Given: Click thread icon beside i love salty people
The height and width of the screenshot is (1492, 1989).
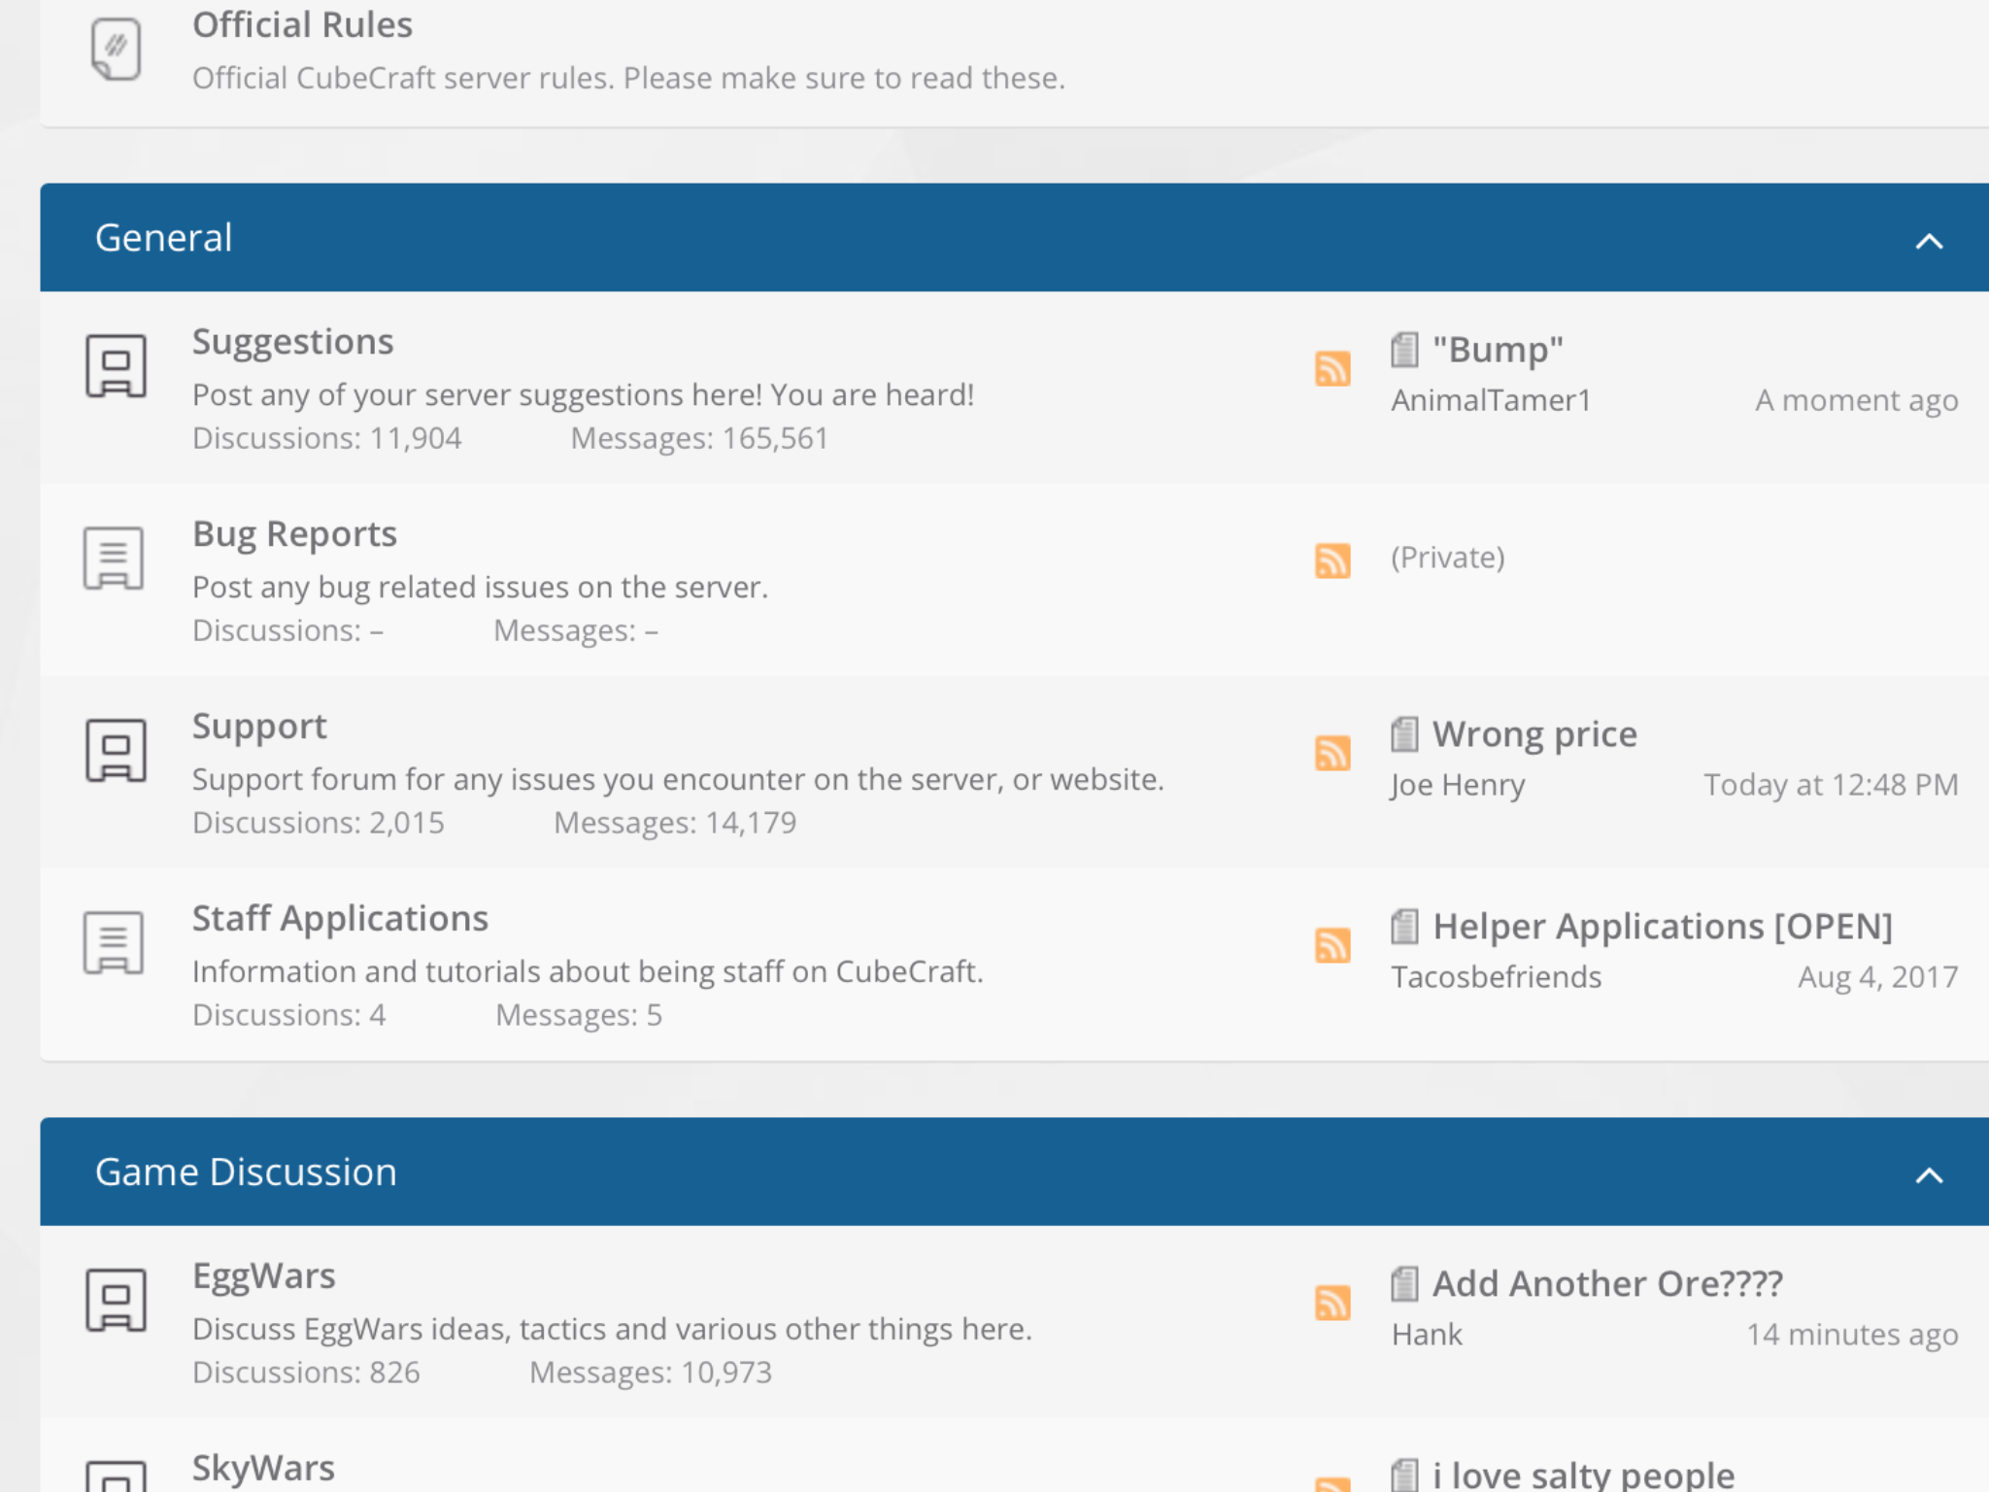Looking at the screenshot, I should tap(1404, 1475).
